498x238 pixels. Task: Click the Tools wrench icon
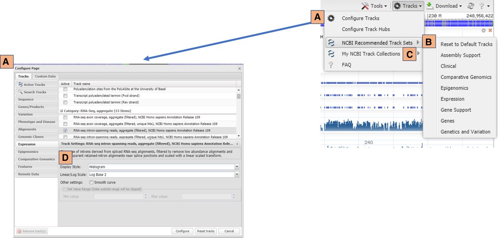pyautogui.click(x=365, y=6)
